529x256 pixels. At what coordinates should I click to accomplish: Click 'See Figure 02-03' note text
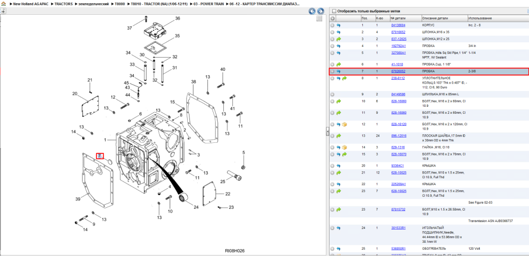[x=480, y=203]
